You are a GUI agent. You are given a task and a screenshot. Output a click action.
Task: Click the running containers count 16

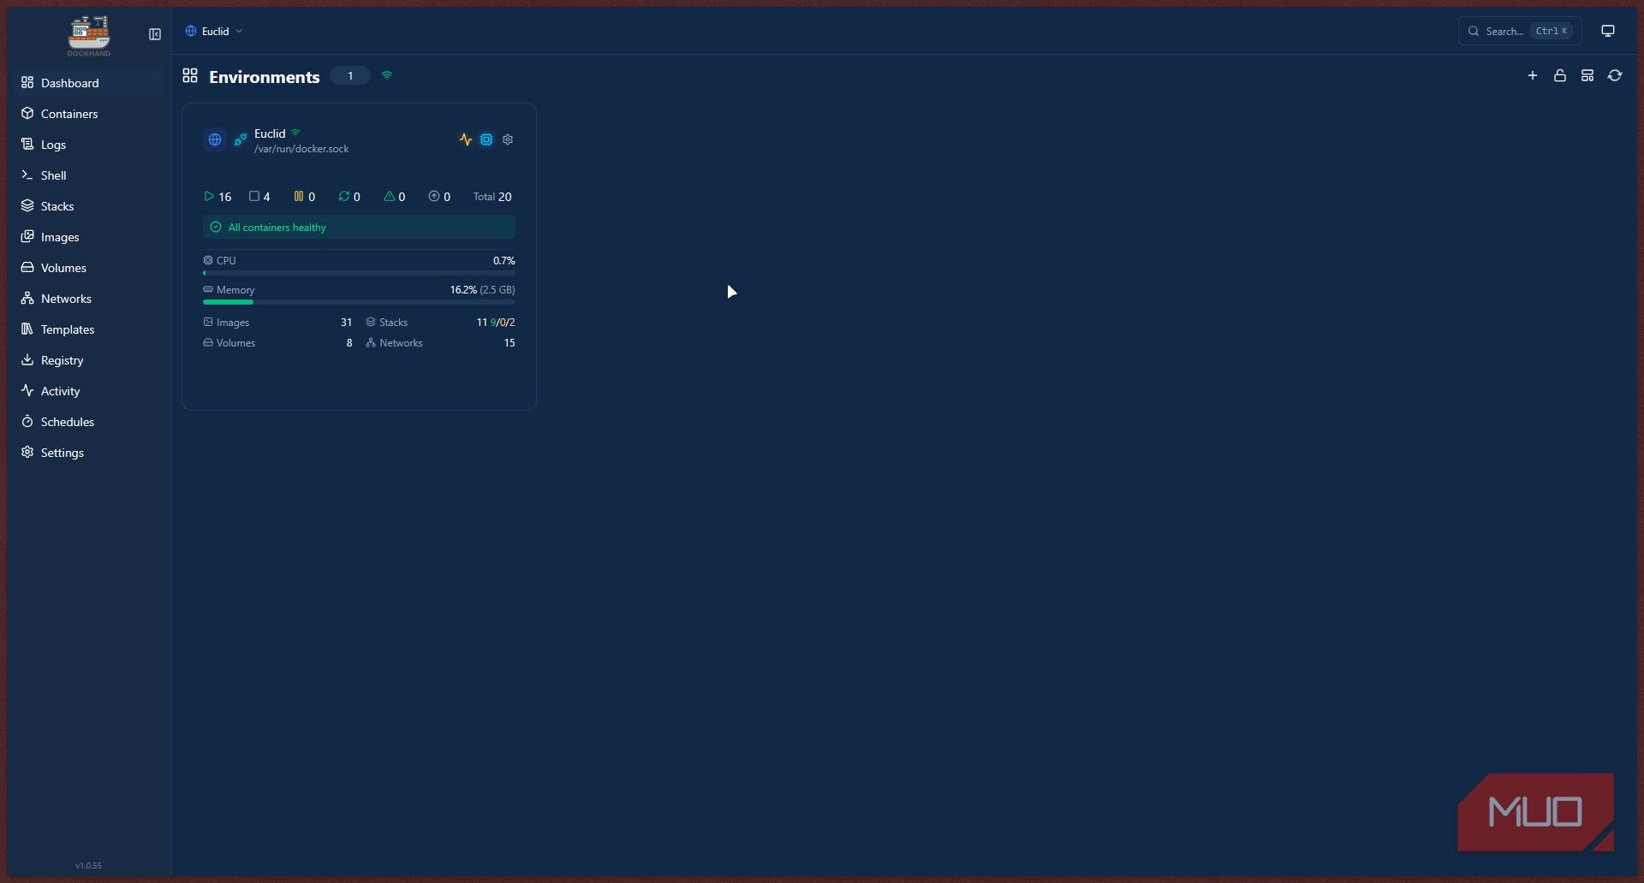(x=217, y=197)
